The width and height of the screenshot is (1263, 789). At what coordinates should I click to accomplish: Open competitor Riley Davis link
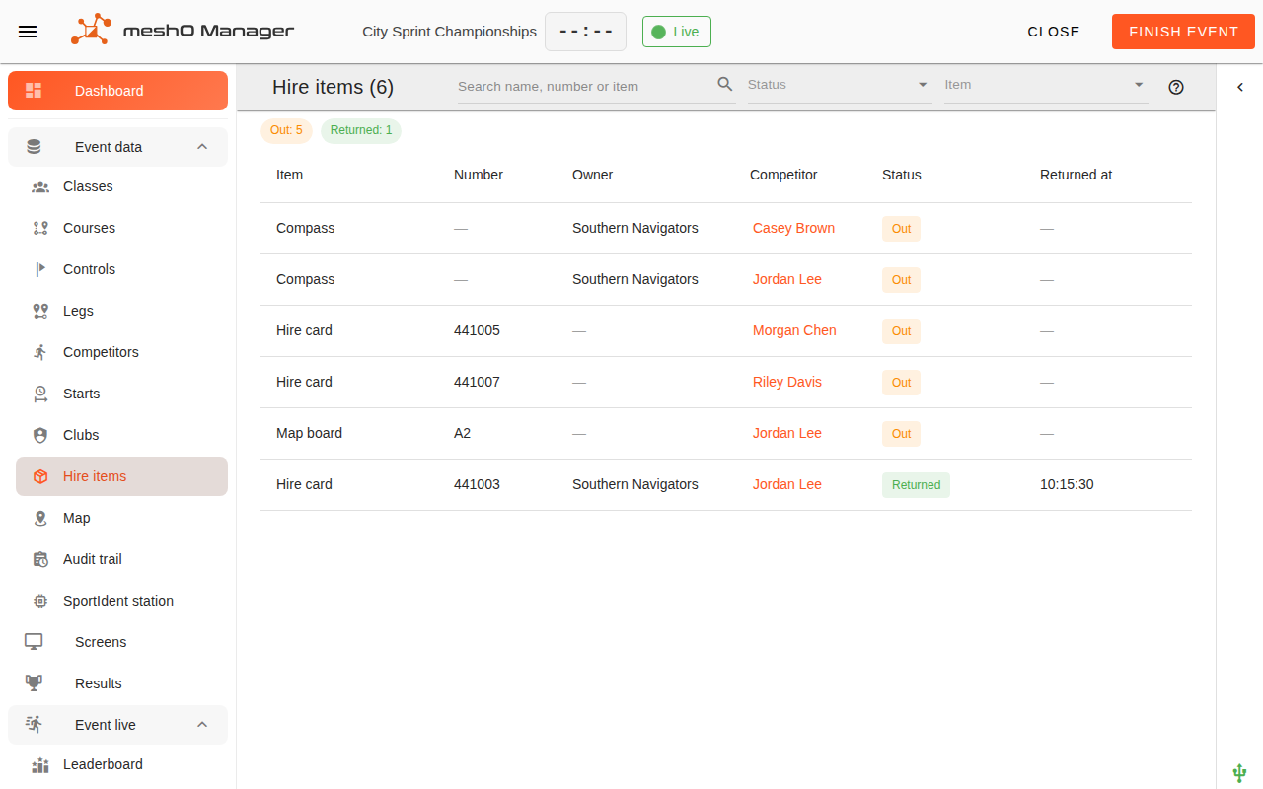click(787, 382)
